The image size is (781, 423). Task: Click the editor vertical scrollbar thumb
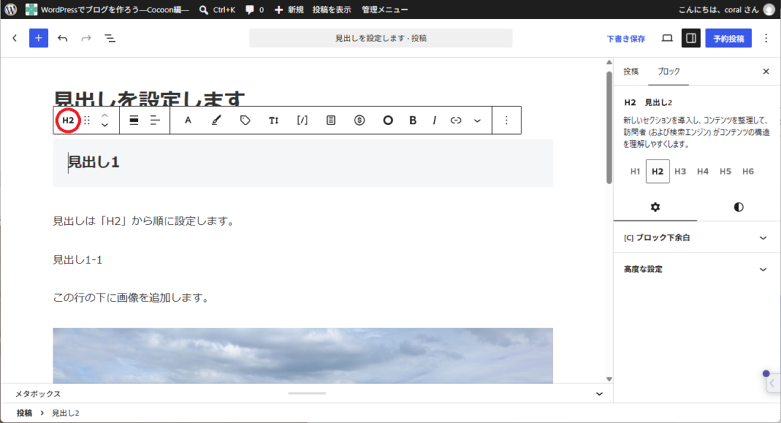(x=609, y=127)
